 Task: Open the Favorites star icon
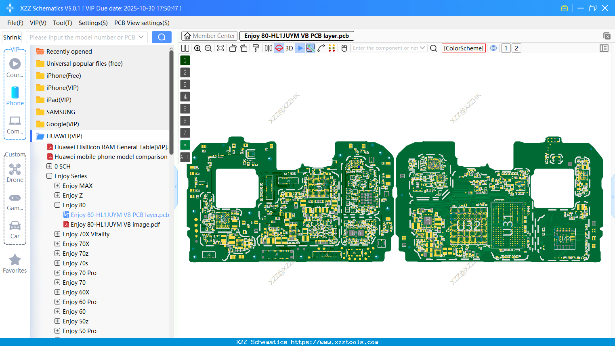tap(15, 264)
